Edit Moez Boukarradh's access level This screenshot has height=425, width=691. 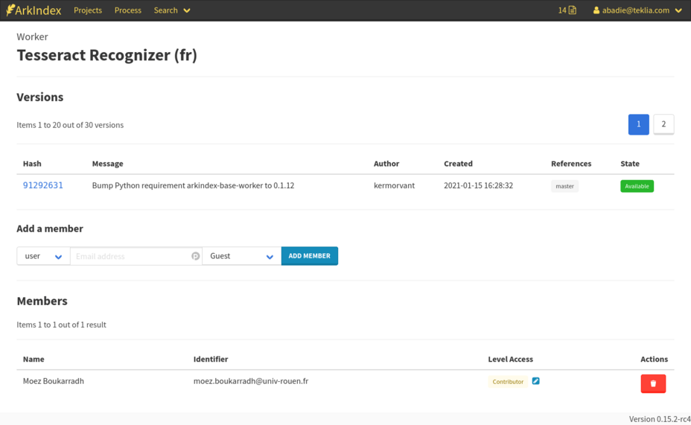pos(535,381)
